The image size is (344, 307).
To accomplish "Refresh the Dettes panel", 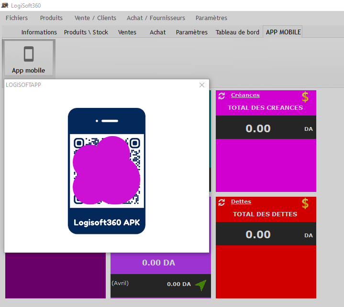I will 222,202.
